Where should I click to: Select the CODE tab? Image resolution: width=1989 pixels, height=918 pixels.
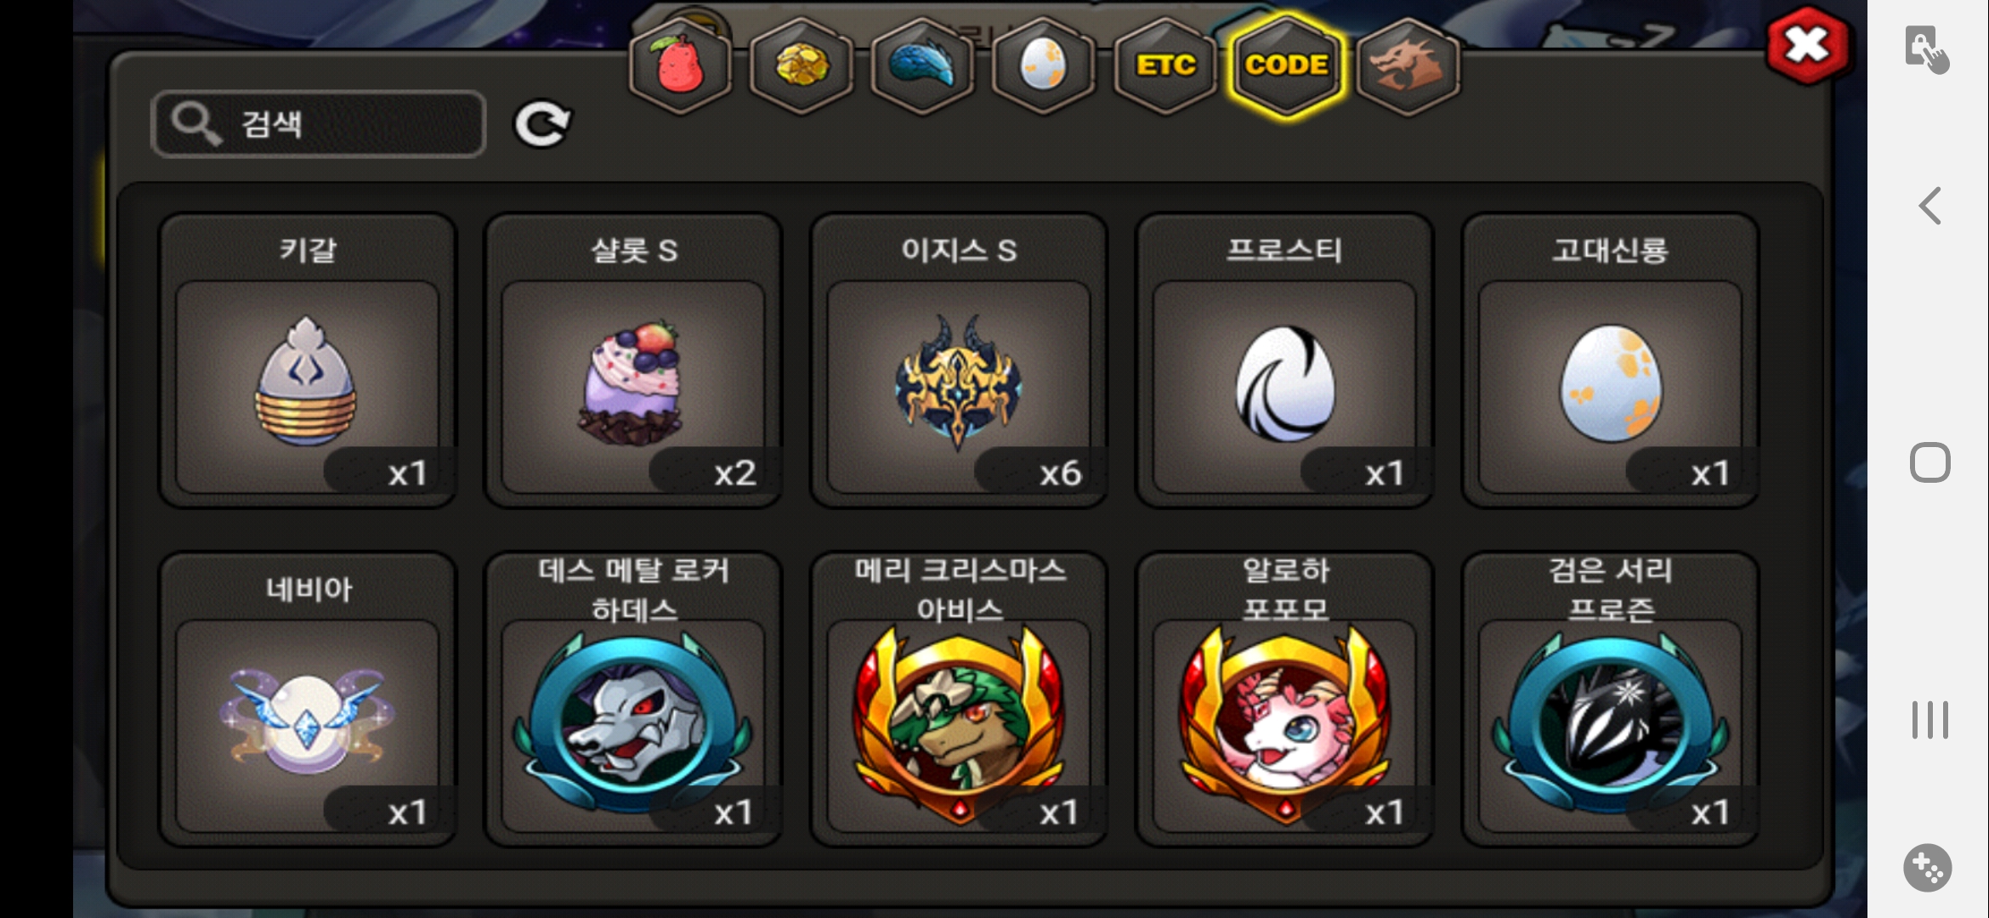(1286, 66)
